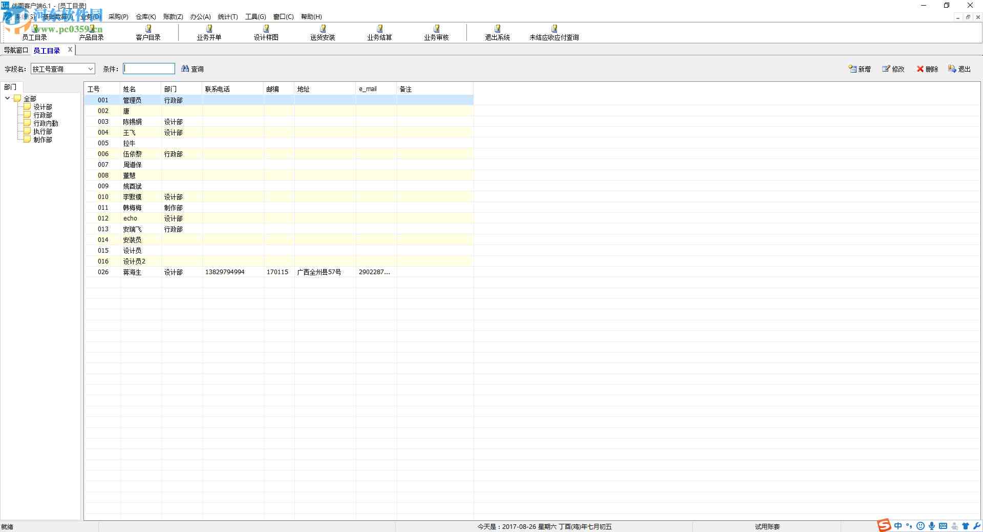The width and height of the screenshot is (983, 532).
Task: Toggle Chinese/English input mode 中
Action: click(898, 526)
